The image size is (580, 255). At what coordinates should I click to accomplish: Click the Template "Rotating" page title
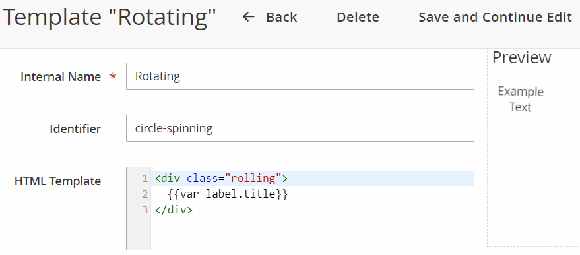(110, 18)
